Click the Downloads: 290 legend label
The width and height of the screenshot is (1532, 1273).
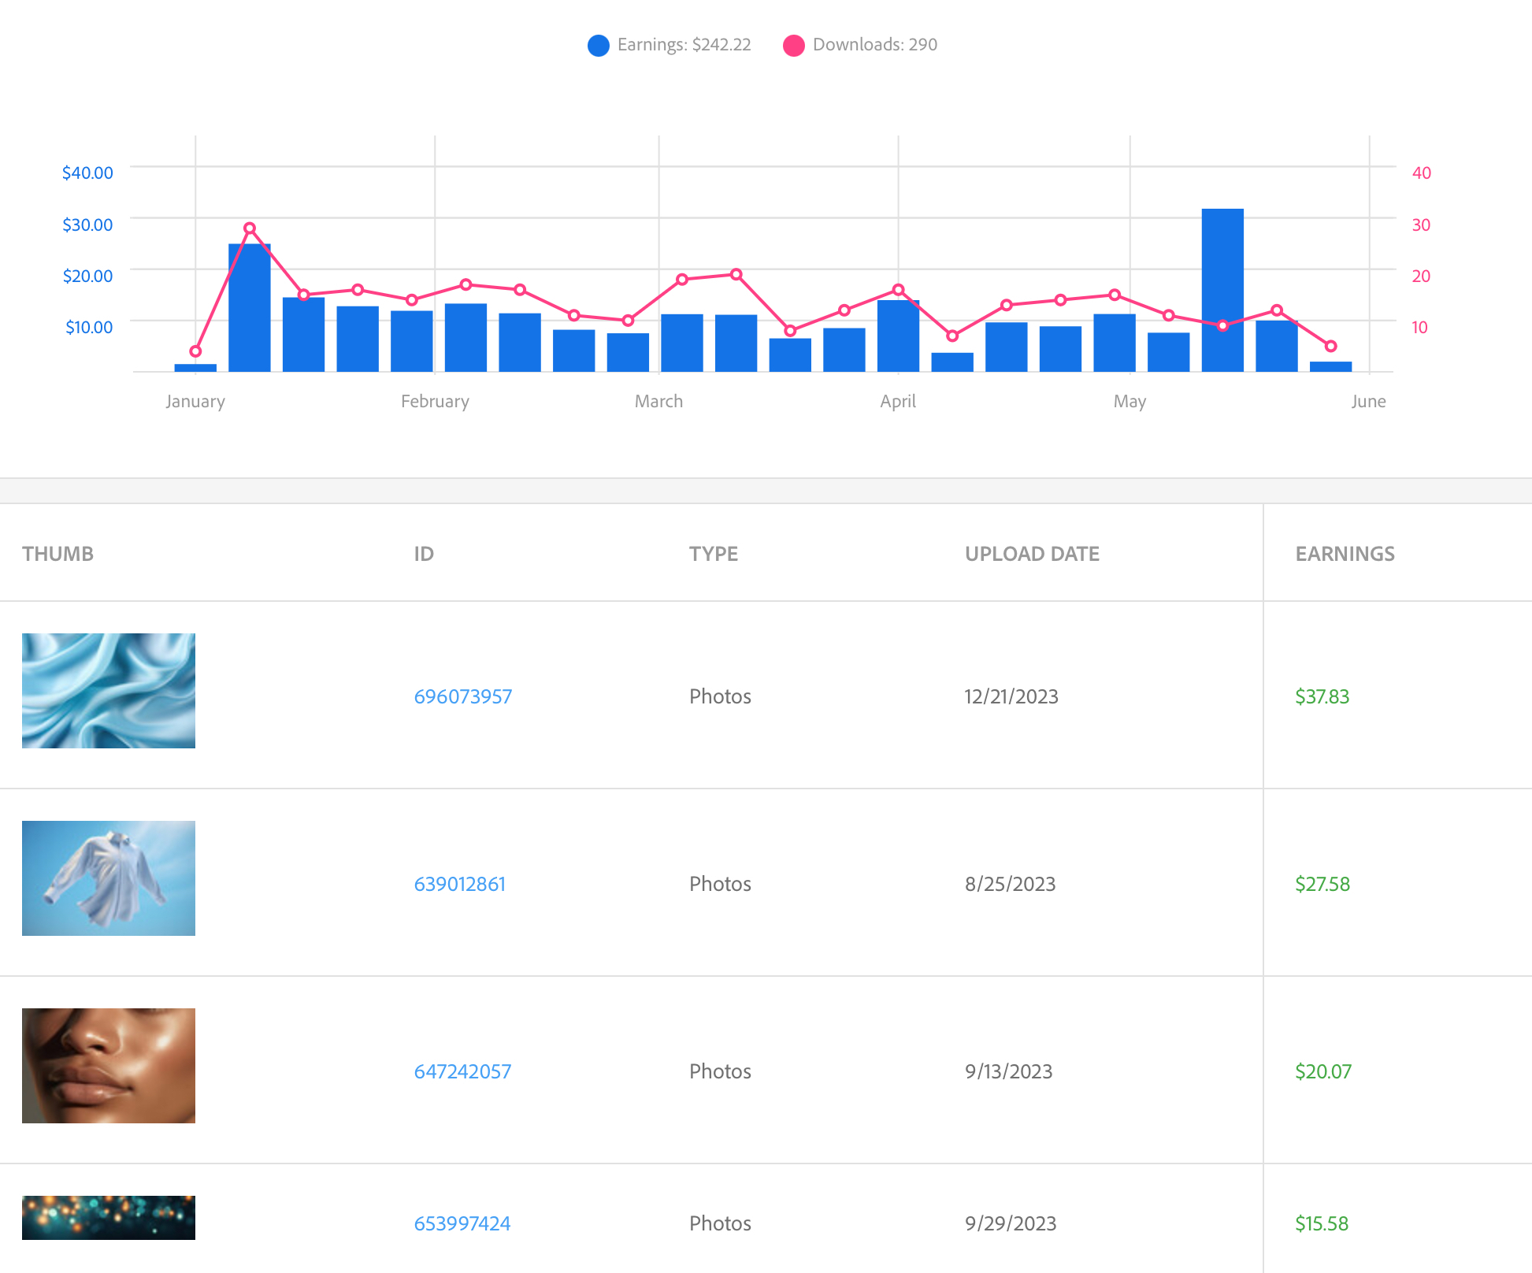(874, 45)
